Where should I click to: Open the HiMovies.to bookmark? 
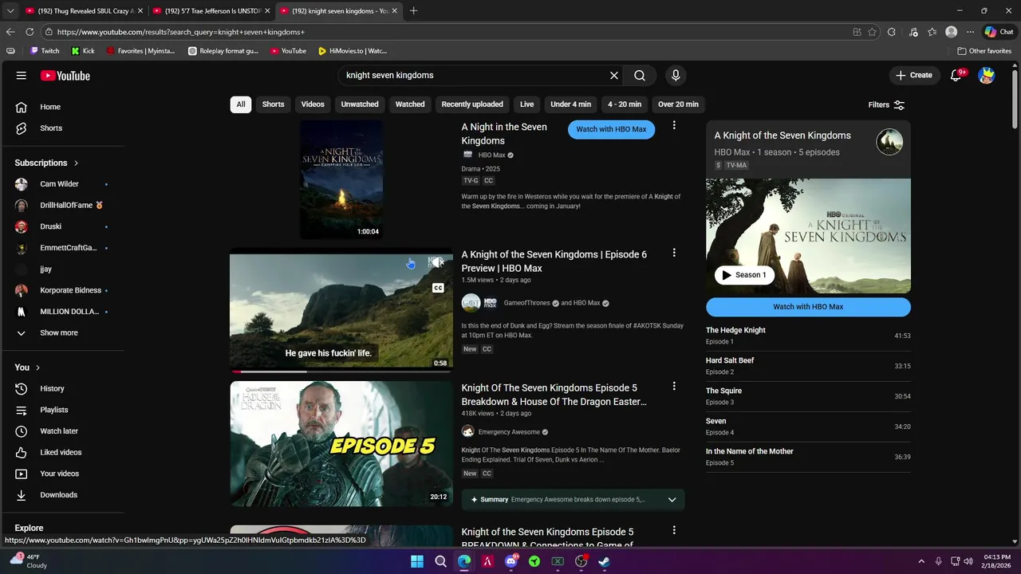pyautogui.click(x=353, y=51)
